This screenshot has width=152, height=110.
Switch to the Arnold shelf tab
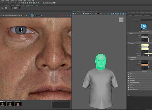(18, 5)
